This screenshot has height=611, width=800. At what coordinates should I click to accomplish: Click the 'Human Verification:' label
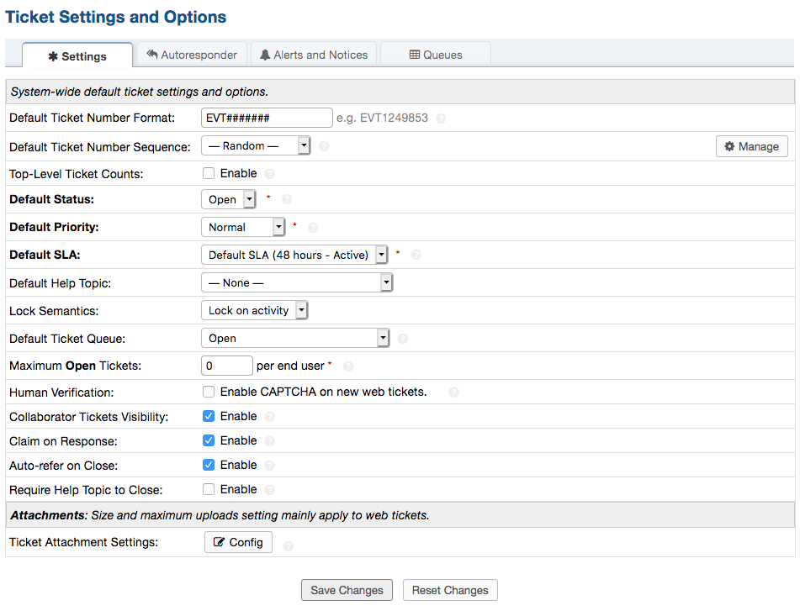pyautogui.click(x=61, y=392)
